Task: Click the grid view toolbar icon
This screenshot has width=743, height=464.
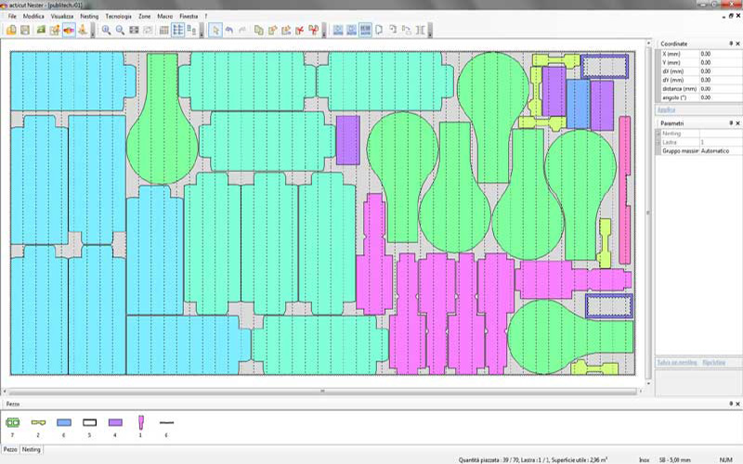Action: pos(163,31)
